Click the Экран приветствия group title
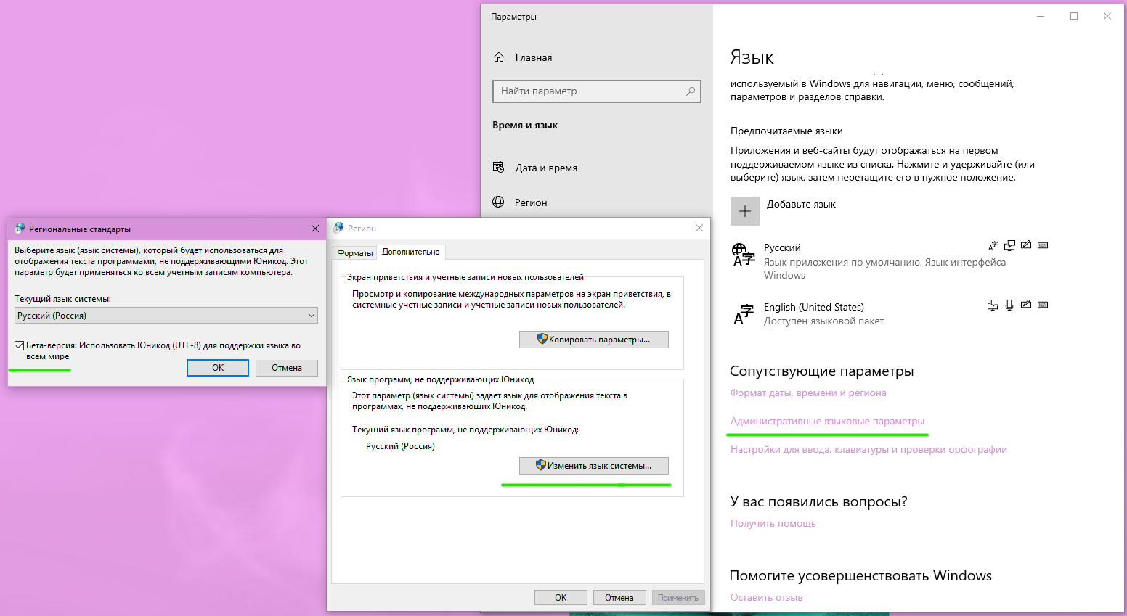The height and width of the screenshot is (616, 1127). point(465,277)
